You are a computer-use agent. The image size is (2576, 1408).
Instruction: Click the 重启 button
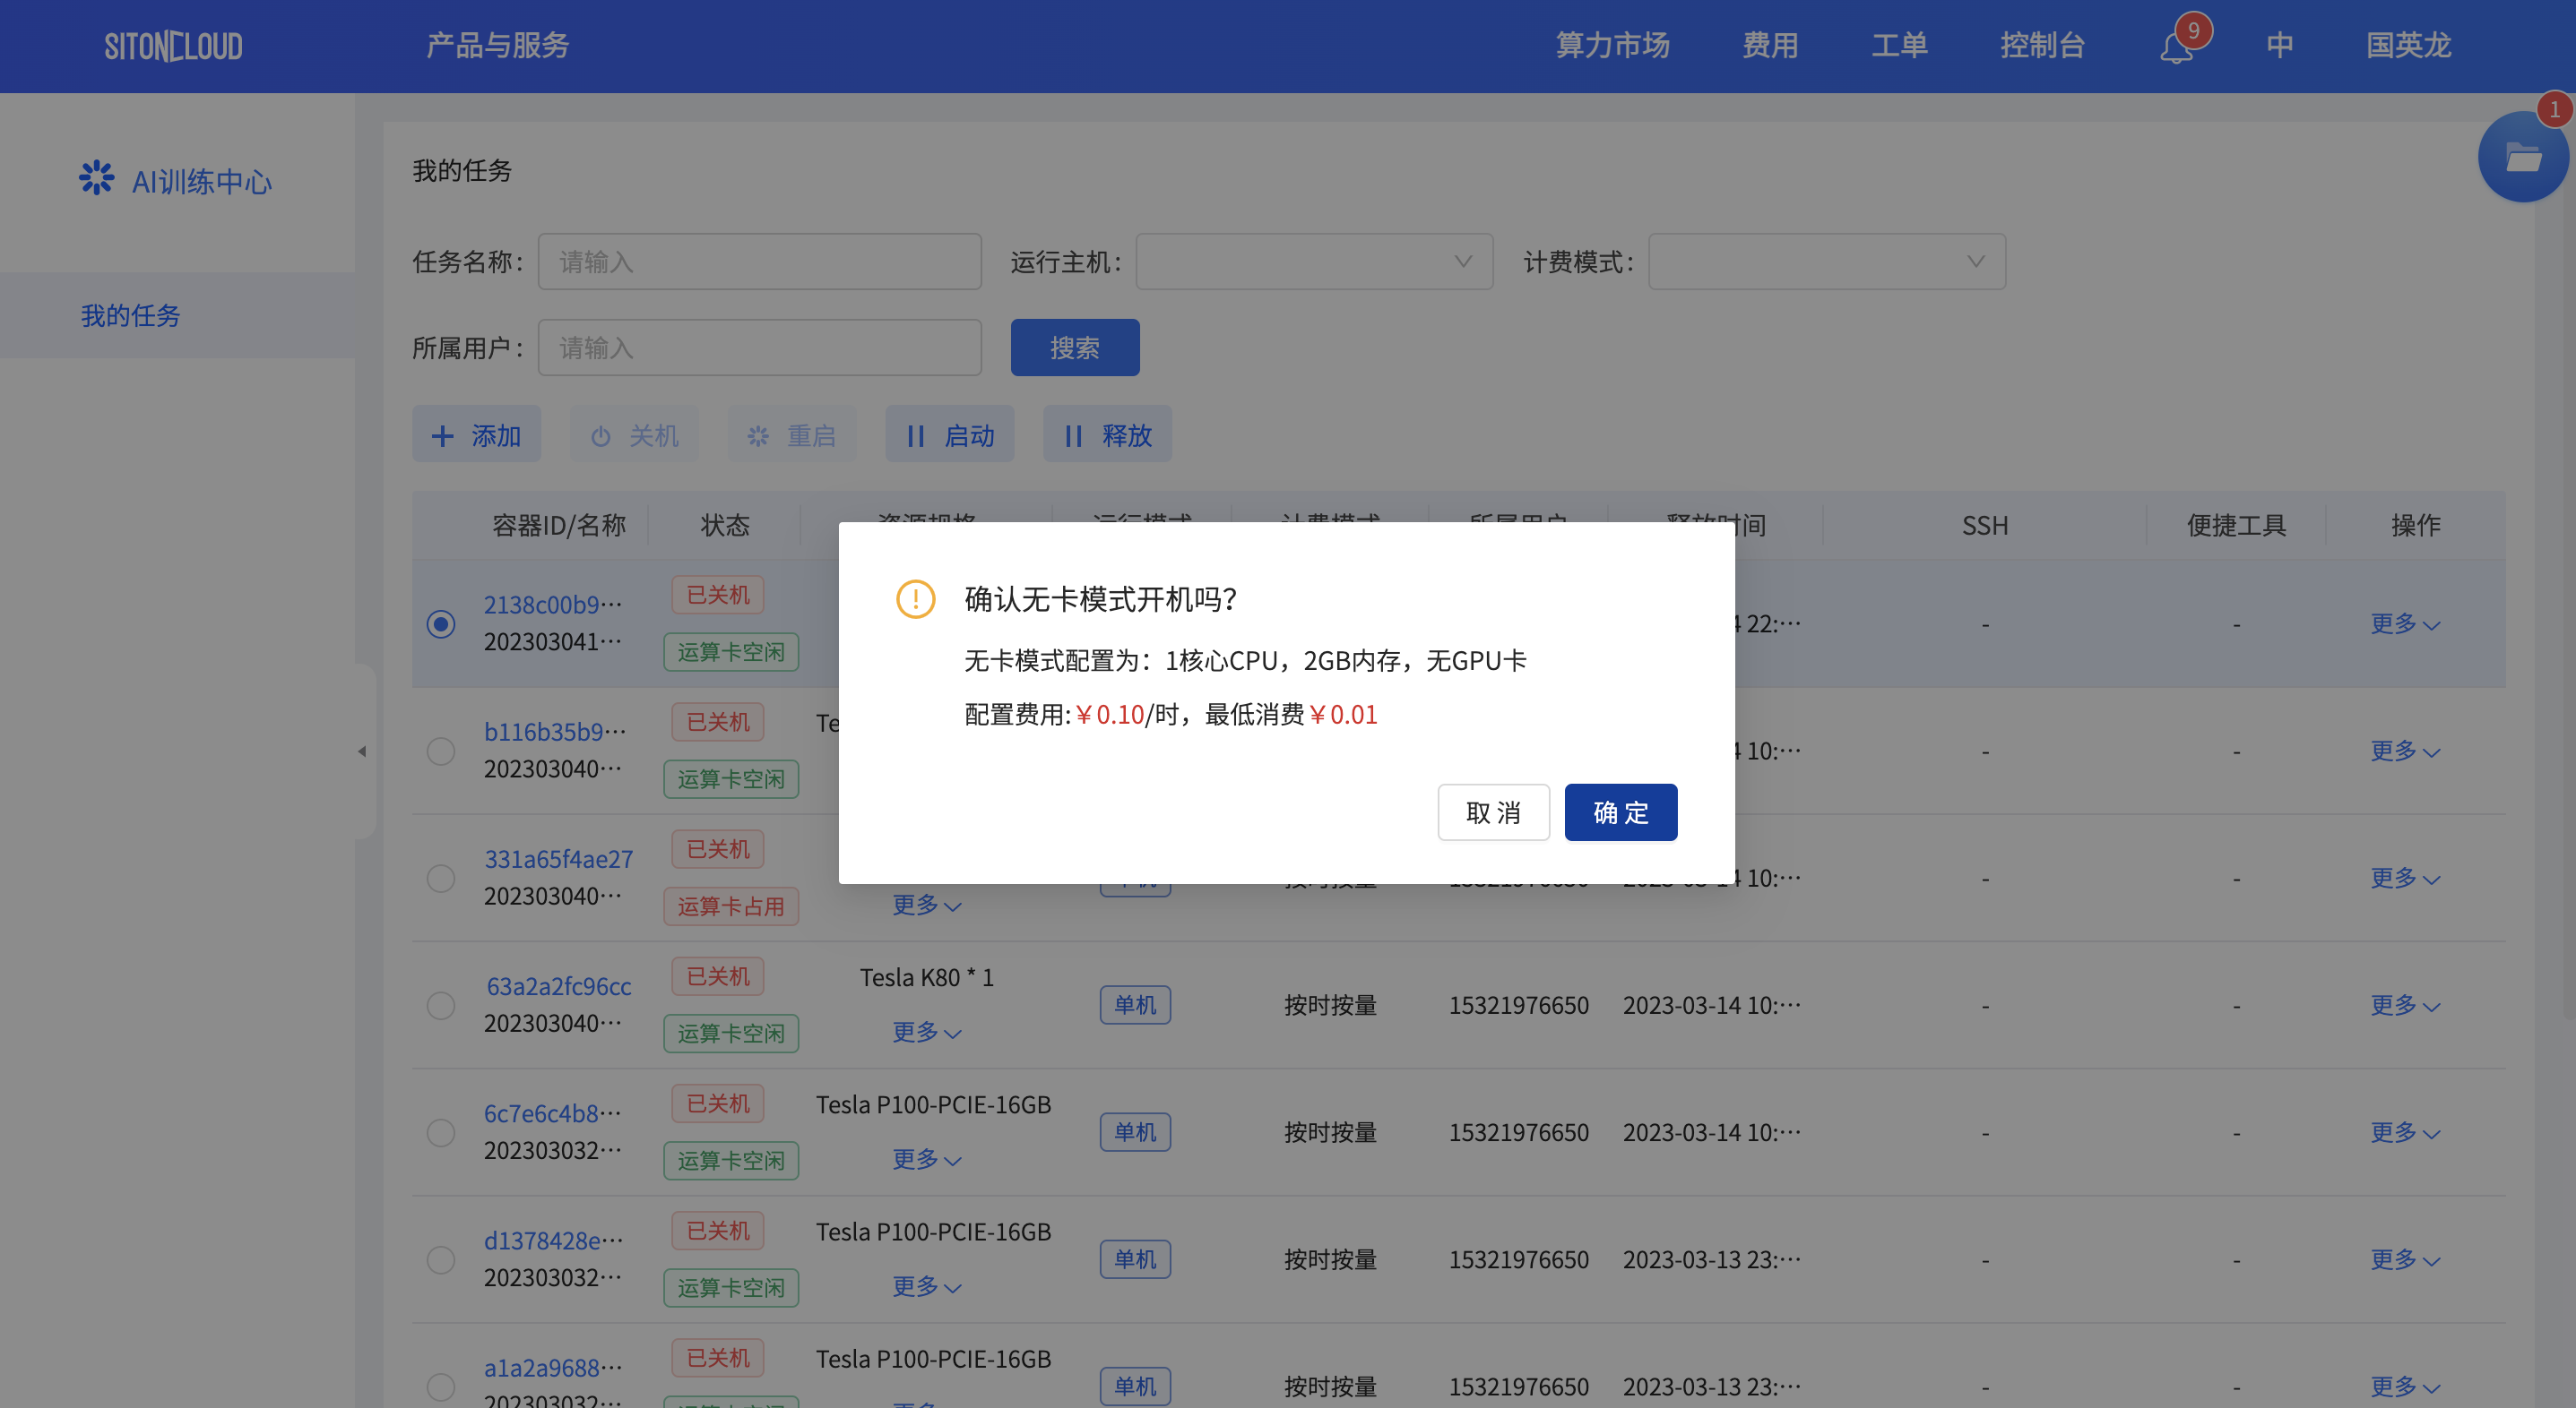coord(791,434)
